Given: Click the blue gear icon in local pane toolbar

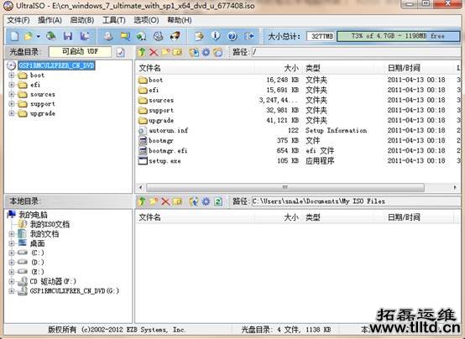Looking at the screenshot, I should point(206,201).
